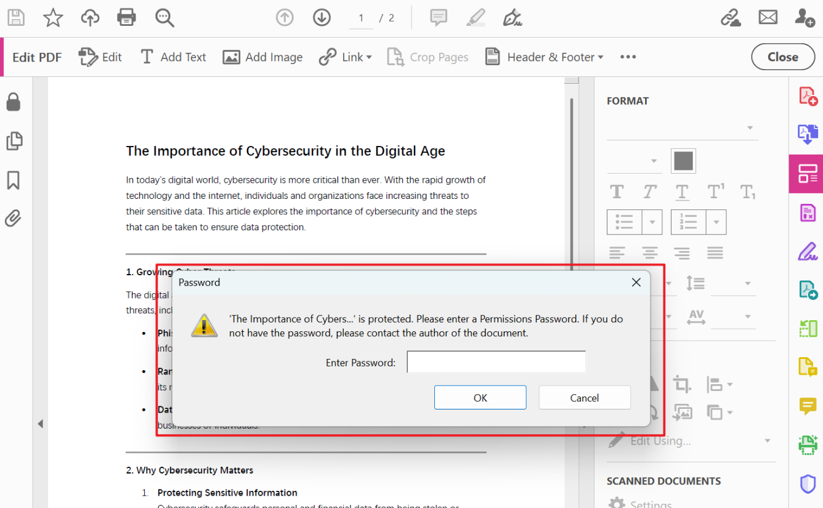Image resolution: width=823 pixels, height=508 pixels.
Task: Add a comment using speech bubble icon
Action: [x=439, y=18]
